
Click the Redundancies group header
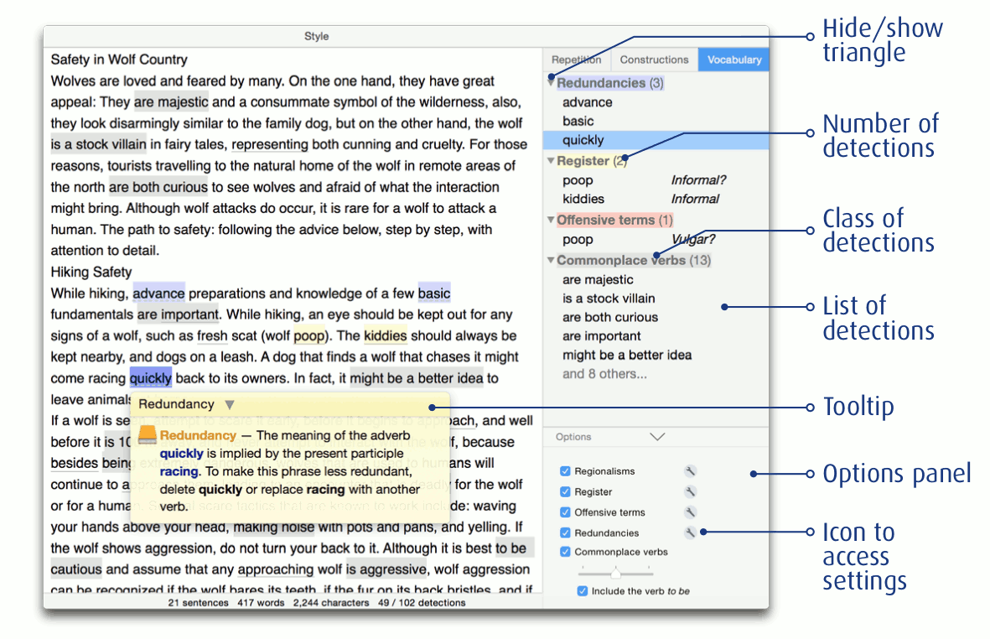pyautogui.click(x=609, y=83)
